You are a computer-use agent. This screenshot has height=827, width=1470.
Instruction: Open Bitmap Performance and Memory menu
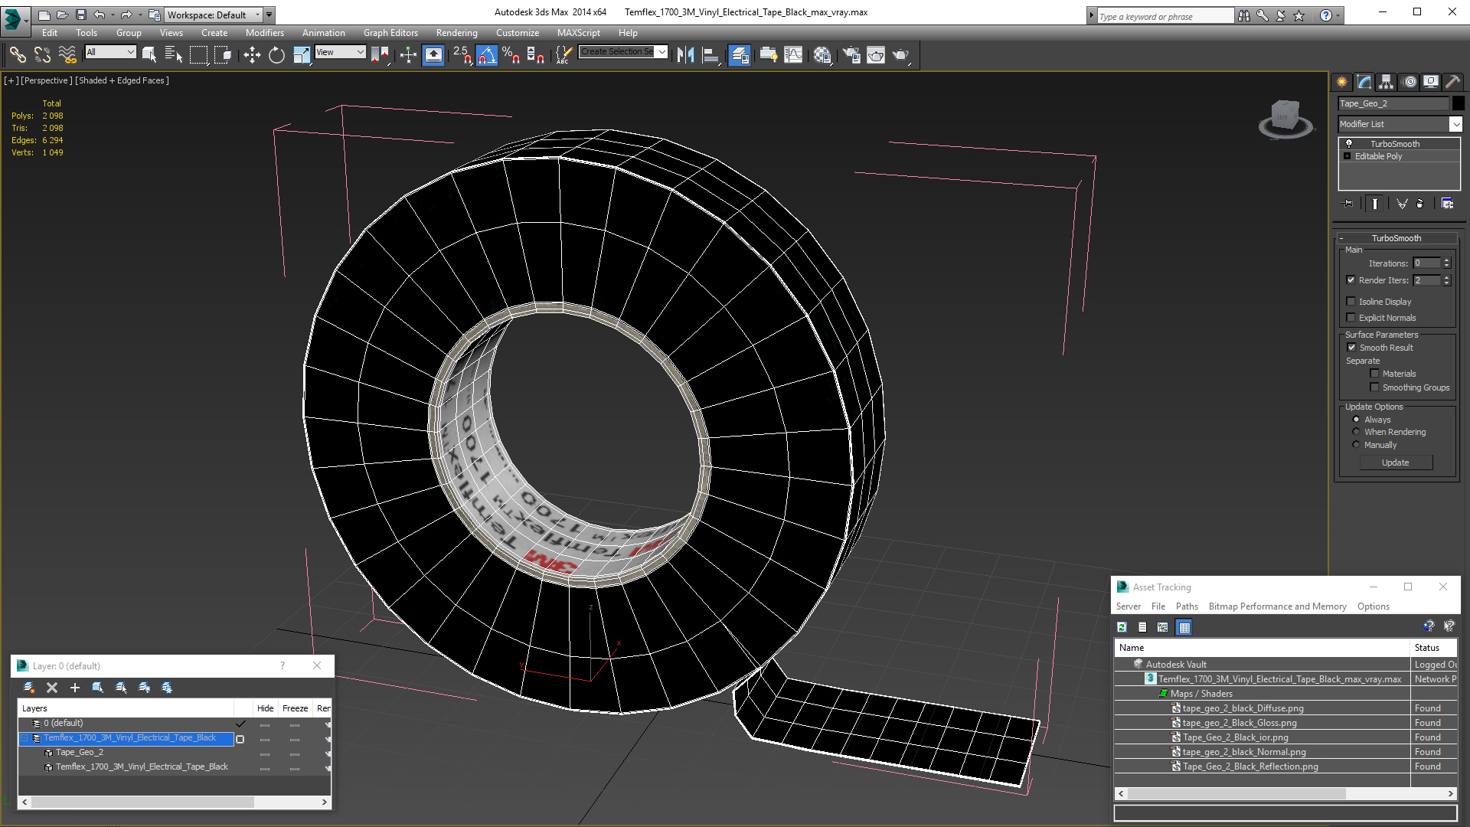(1277, 606)
